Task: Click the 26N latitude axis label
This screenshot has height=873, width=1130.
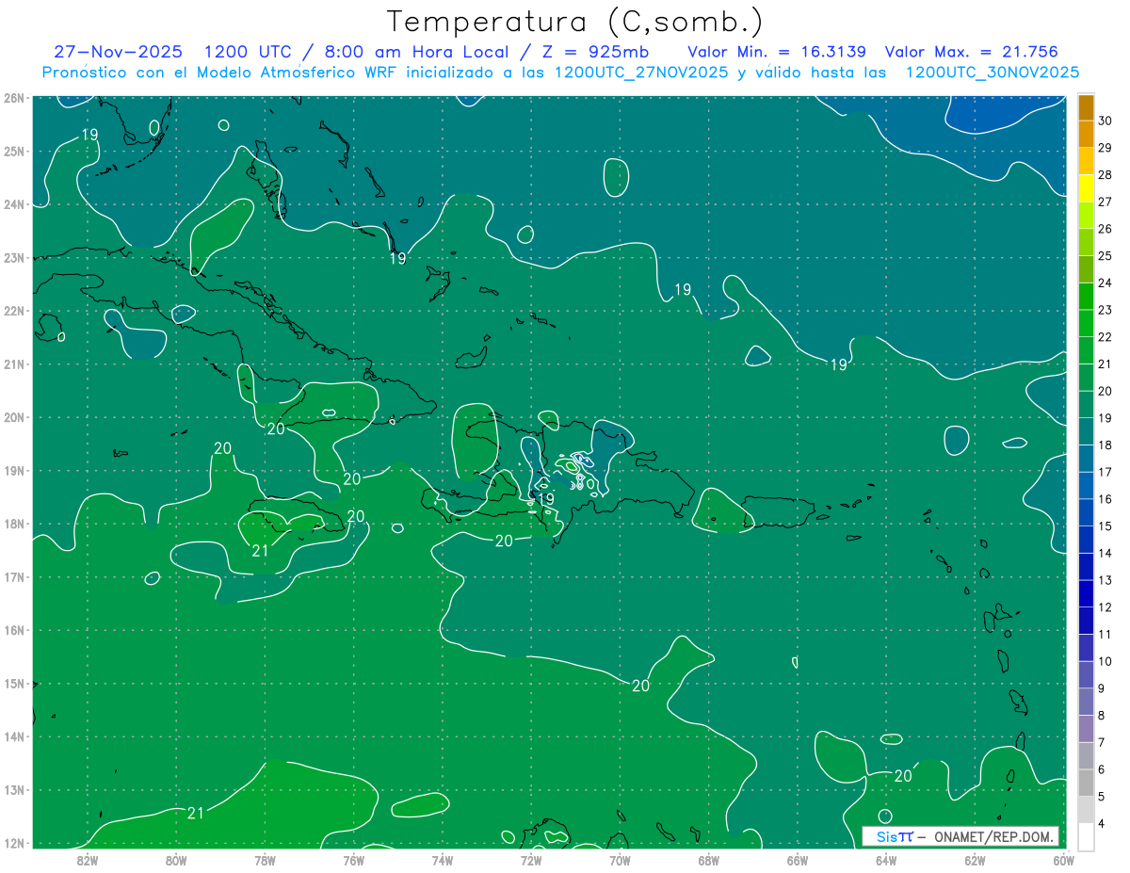Action: click(14, 98)
